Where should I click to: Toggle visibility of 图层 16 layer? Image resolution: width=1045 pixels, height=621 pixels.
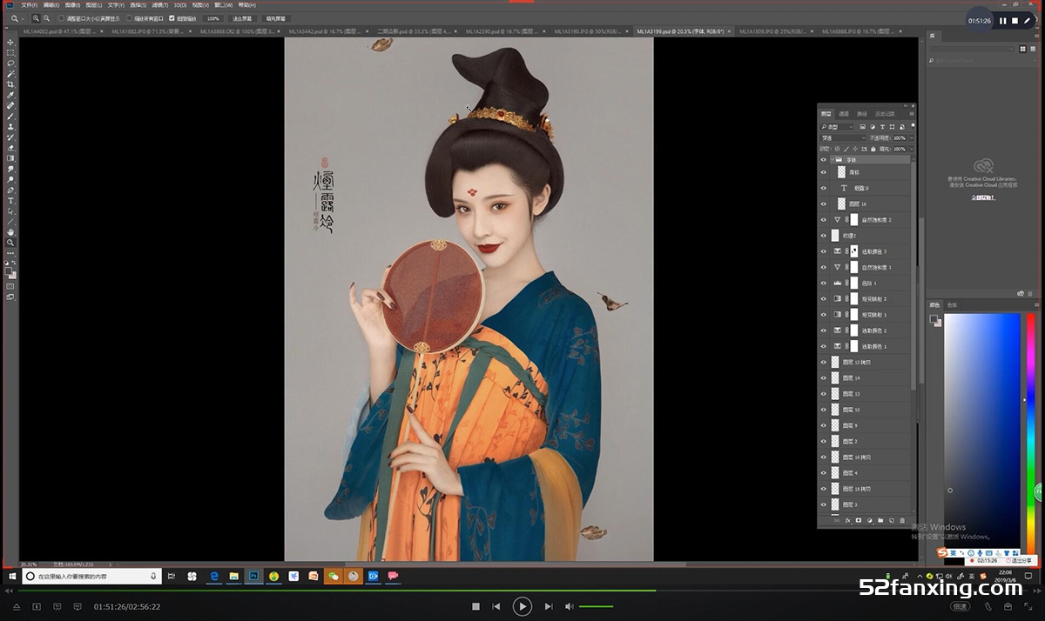tap(824, 204)
